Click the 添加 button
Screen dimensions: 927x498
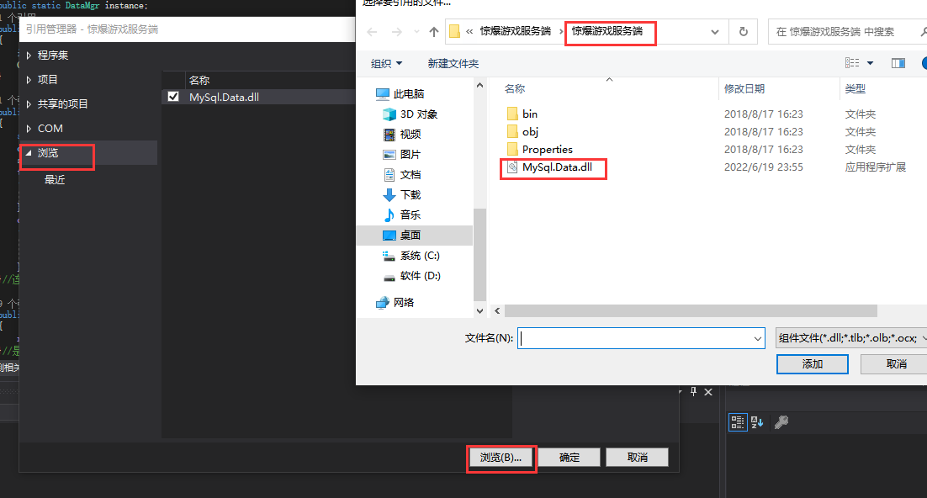(x=813, y=364)
